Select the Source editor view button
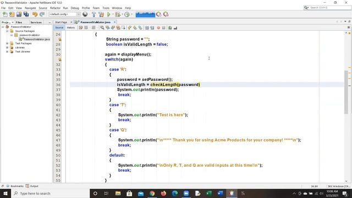The width and height of the screenshot is (352, 198). pos(59,28)
